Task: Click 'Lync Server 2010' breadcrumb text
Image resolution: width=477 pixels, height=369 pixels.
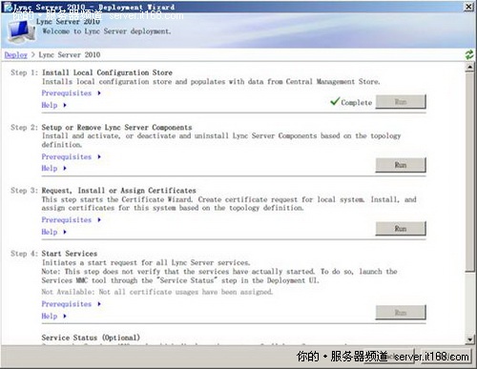Action: pyautogui.click(x=70, y=55)
